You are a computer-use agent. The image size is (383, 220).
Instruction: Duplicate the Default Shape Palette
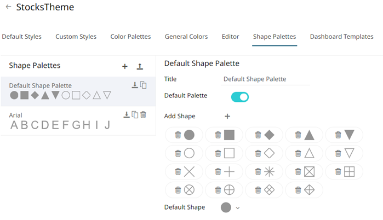143,85
